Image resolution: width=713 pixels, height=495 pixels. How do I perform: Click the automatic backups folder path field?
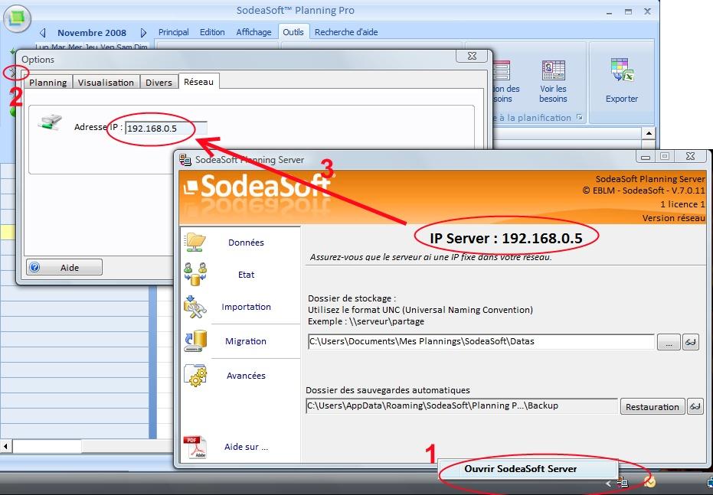(x=462, y=405)
